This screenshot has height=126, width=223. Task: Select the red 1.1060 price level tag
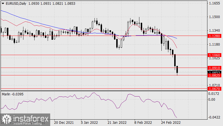click(214, 55)
